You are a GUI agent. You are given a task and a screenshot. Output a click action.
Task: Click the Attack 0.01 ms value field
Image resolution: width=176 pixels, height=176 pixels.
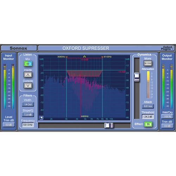point(148,106)
